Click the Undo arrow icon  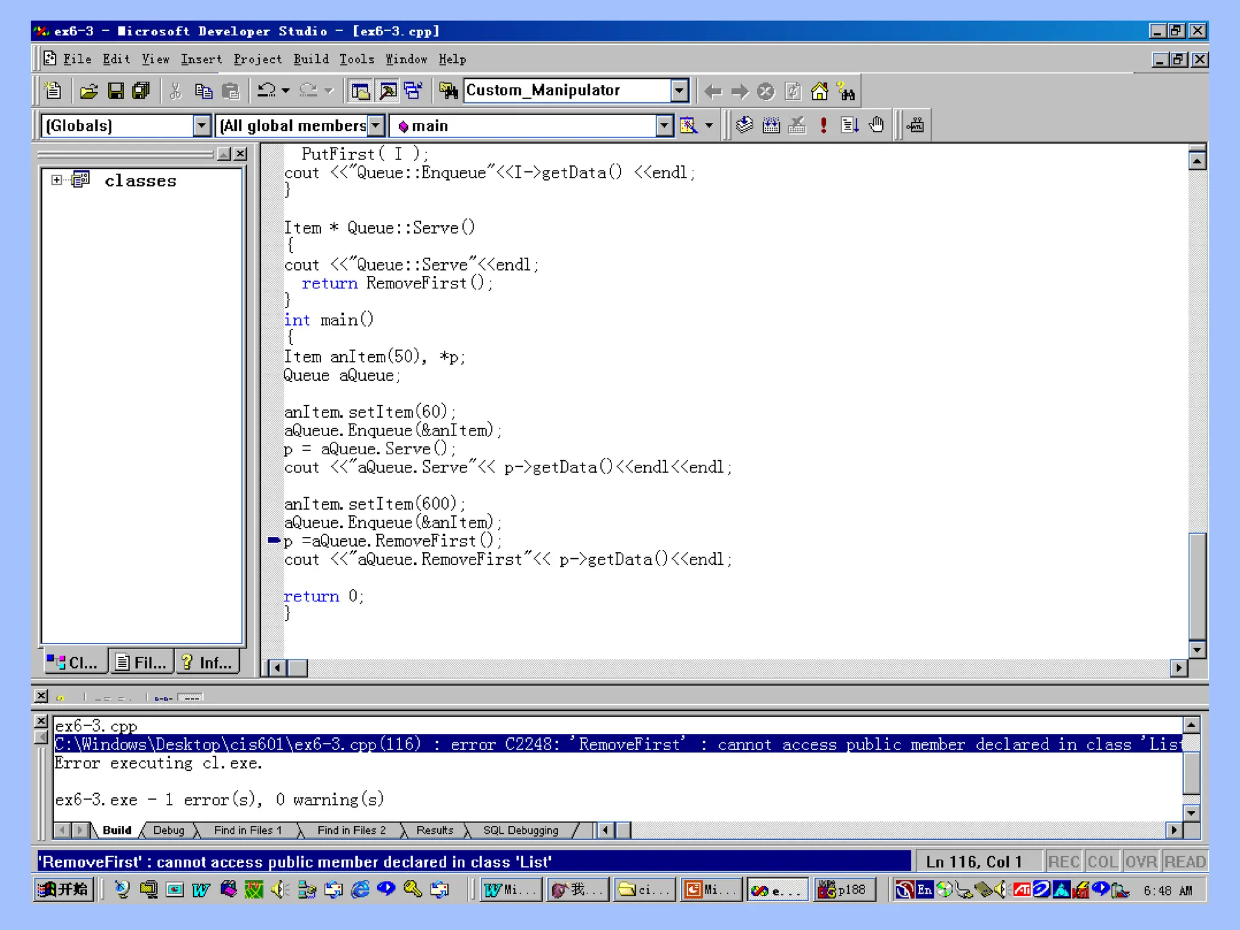[266, 91]
